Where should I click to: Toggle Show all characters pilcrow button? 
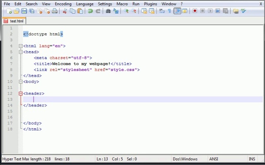pyautogui.click(x=169, y=11)
